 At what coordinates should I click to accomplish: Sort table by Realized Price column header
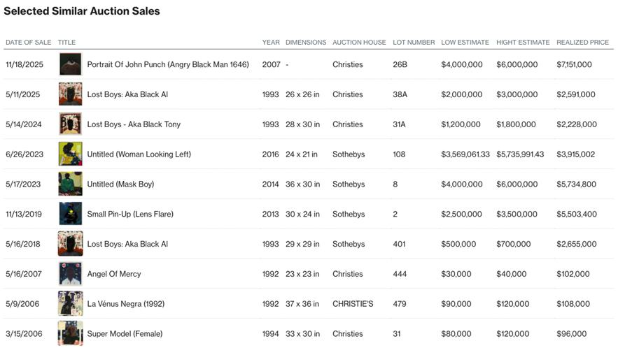pos(582,43)
